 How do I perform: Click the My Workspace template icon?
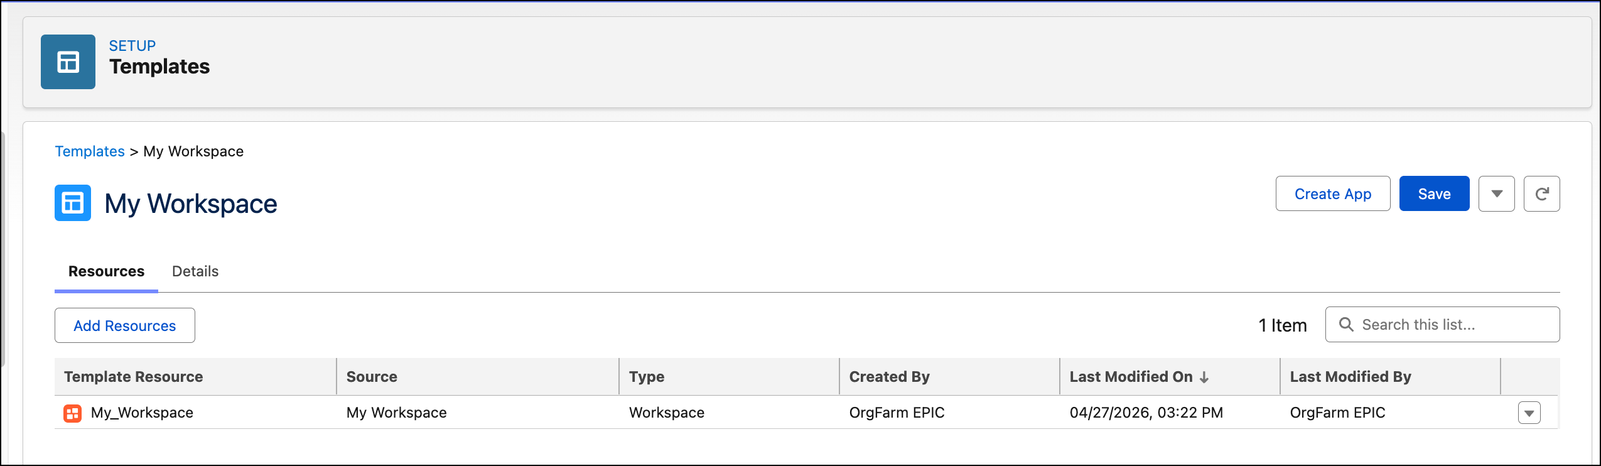[x=73, y=203]
